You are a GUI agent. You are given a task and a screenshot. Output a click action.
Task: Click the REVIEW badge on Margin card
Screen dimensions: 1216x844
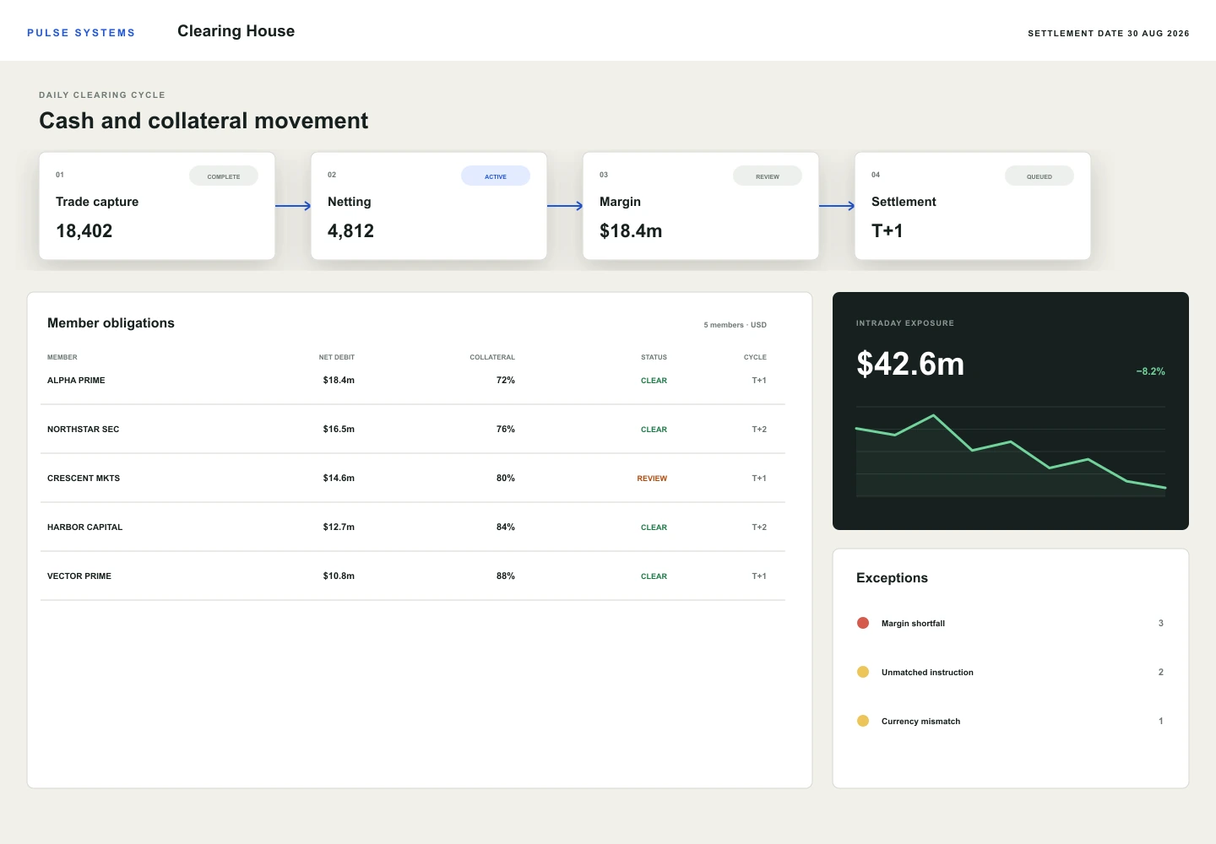coord(768,176)
